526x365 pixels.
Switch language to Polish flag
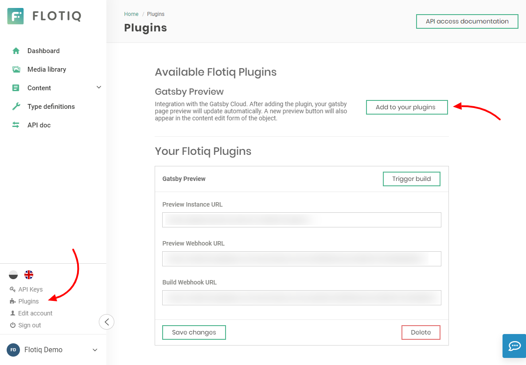13,275
